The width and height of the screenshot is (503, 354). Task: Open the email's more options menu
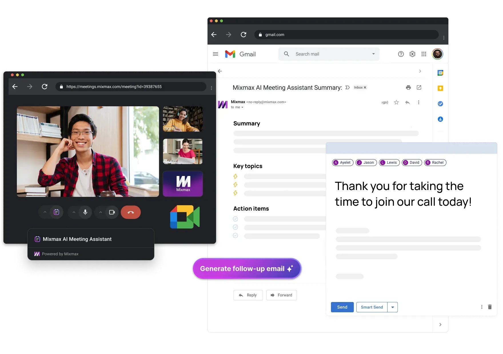click(x=419, y=102)
